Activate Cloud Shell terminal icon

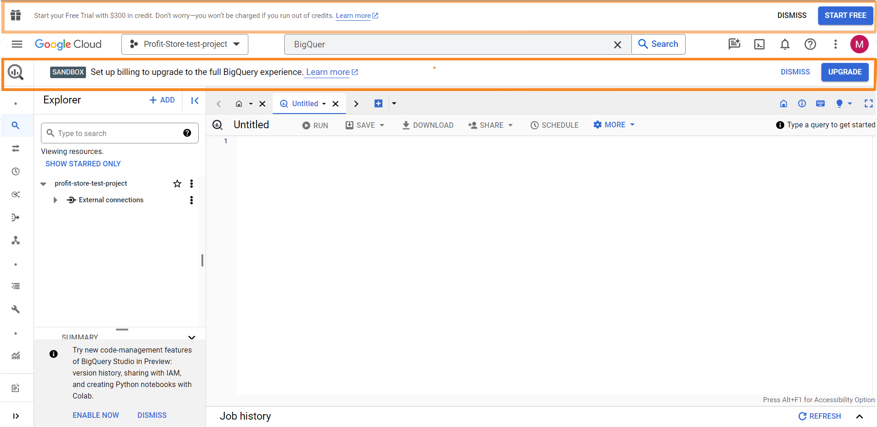(759, 44)
